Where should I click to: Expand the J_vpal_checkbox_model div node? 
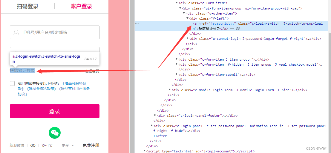177,64
